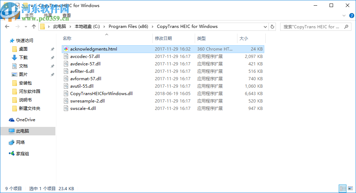Expand Program Files (x86) breadcrumb chevron
Viewport: 356px width, 193px height.
tap(152, 27)
